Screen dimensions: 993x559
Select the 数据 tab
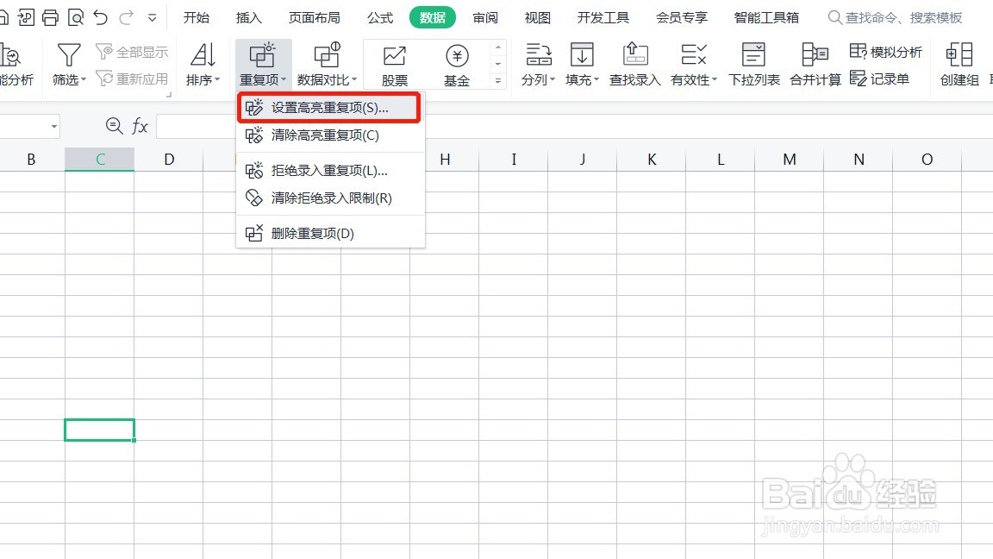(x=433, y=18)
